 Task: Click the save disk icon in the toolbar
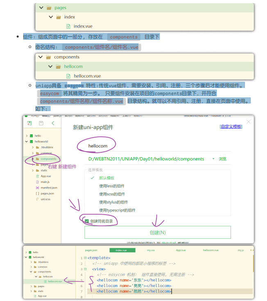click(41, 123)
